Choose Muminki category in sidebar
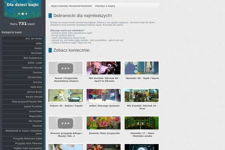Image resolution: width=225 pixels, height=150 pixels. click(23, 126)
